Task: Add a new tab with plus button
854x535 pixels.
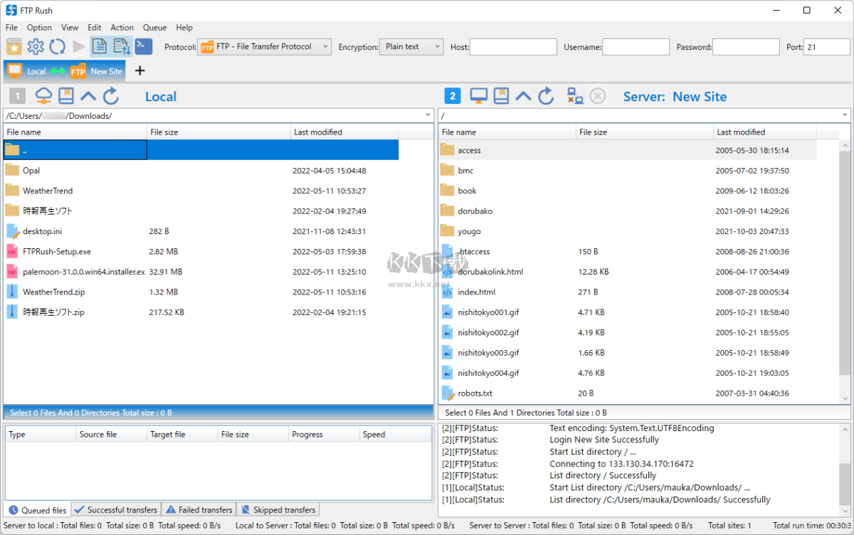Action: (x=139, y=70)
